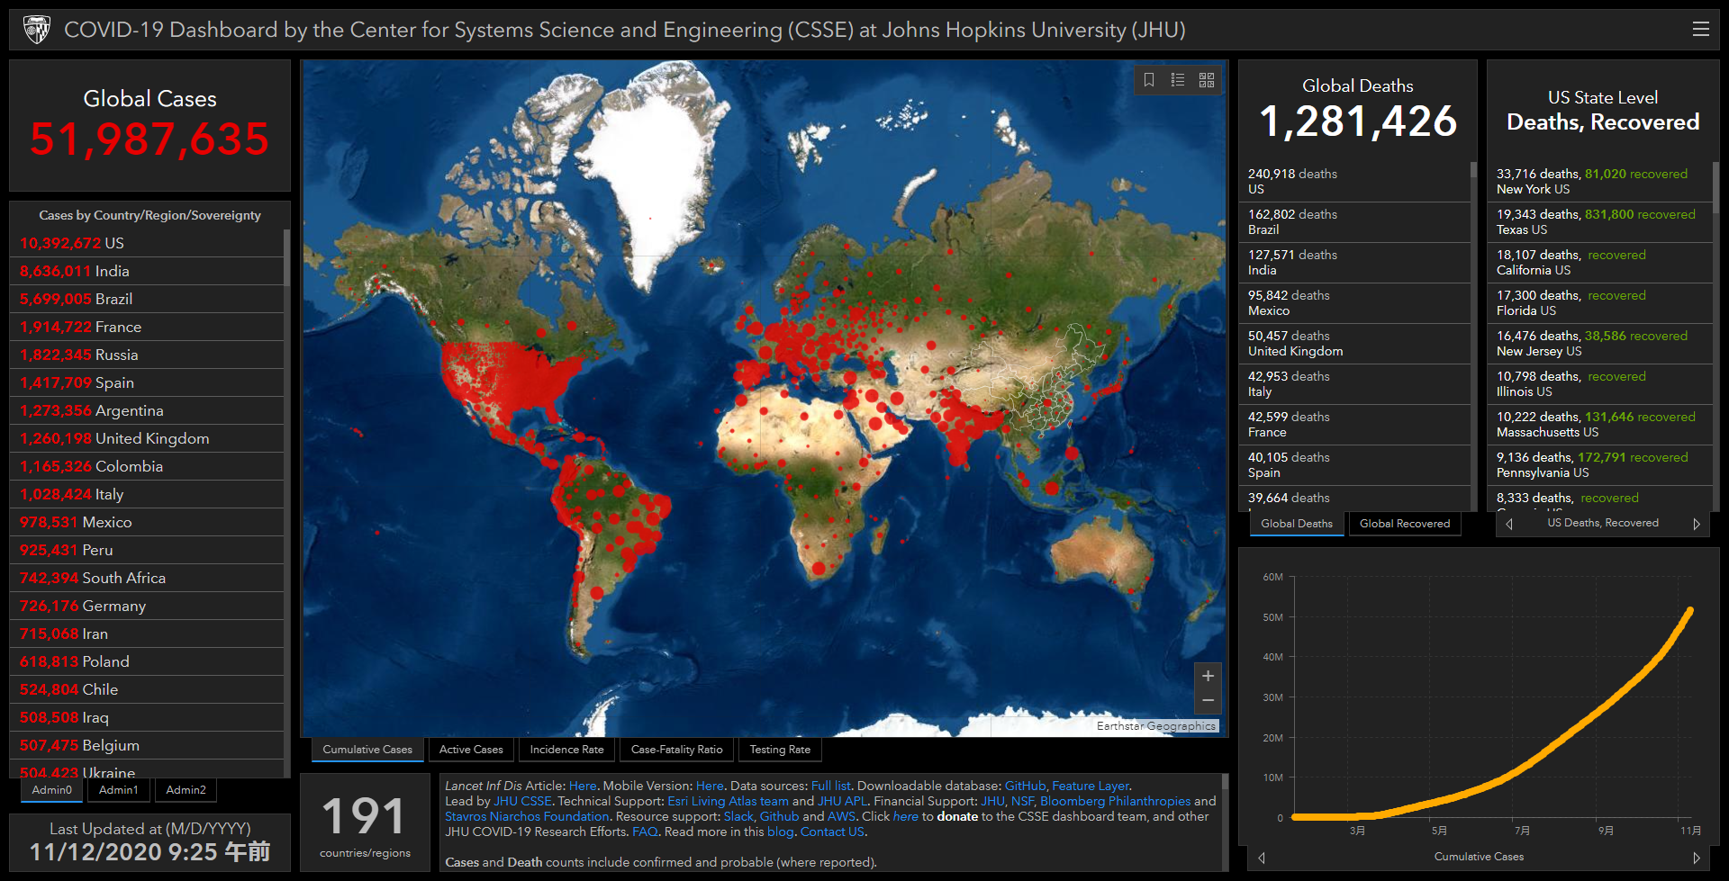Select the Incidence Rate tab
The height and width of the screenshot is (881, 1729).
566,750
